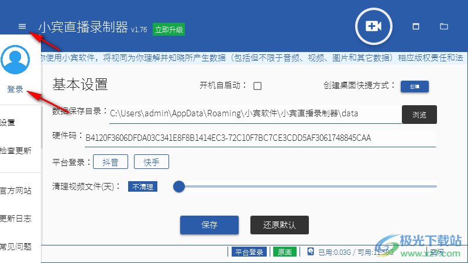Viewport: 468px width, 263px height.
Task: Open 设置 in the side menu
Action: 8,123
